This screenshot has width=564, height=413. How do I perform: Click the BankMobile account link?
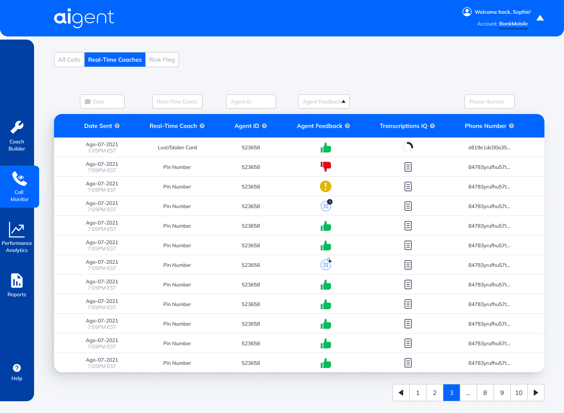[x=513, y=24]
